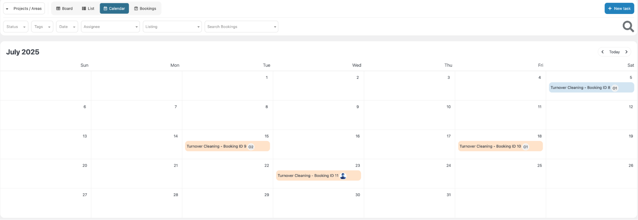Click the O1 badge on Booking ID 10
The height and width of the screenshot is (220, 638).
(x=525, y=147)
